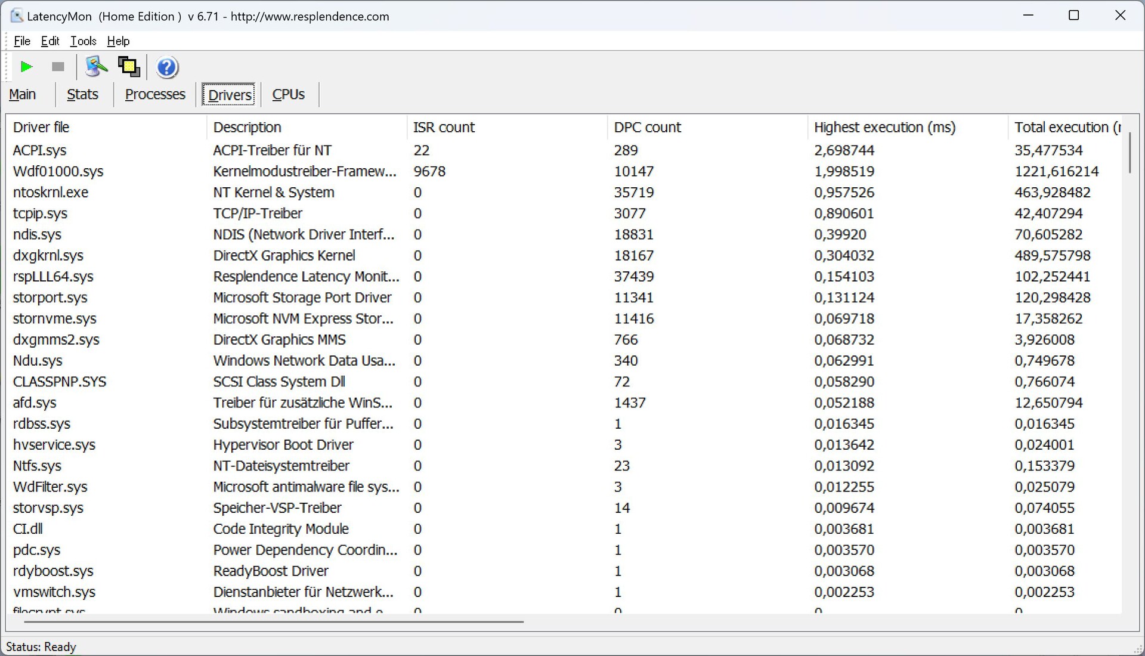This screenshot has width=1145, height=656.
Task: Open help via the blue question mark icon
Action: click(167, 67)
